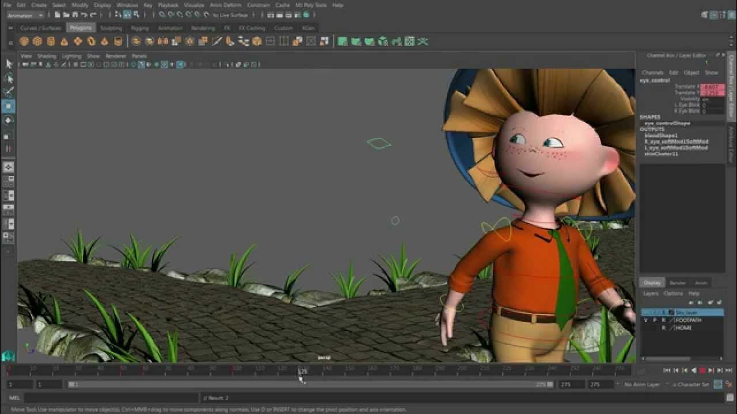
Task: Jump to the end of the playback range
Action: coord(729,371)
